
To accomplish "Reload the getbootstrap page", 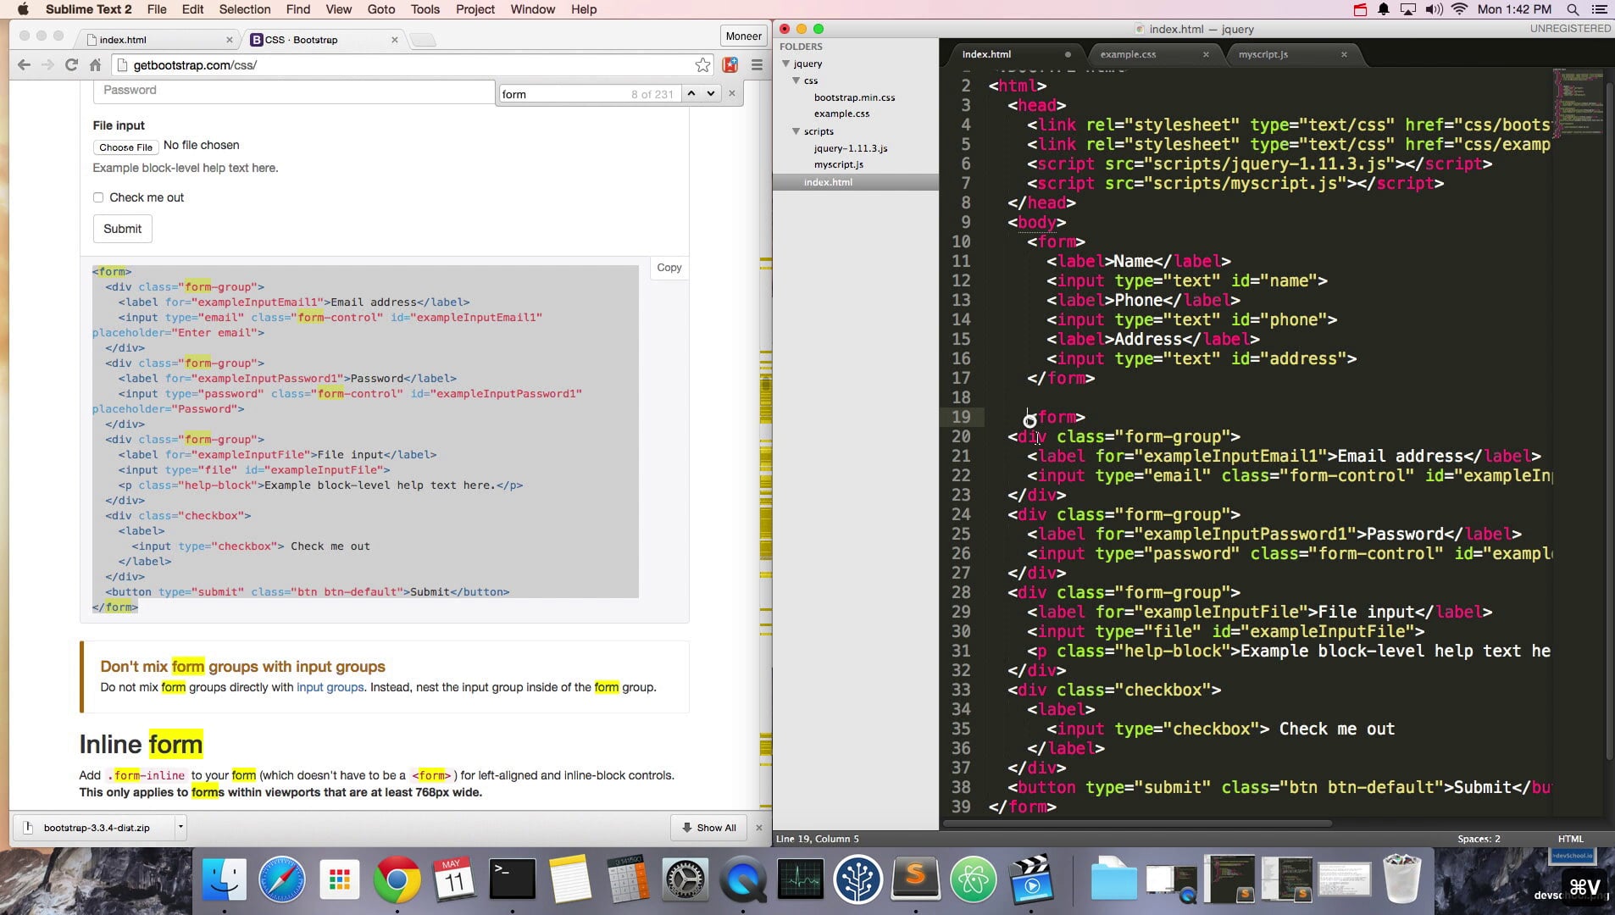I will coord(71,65).
